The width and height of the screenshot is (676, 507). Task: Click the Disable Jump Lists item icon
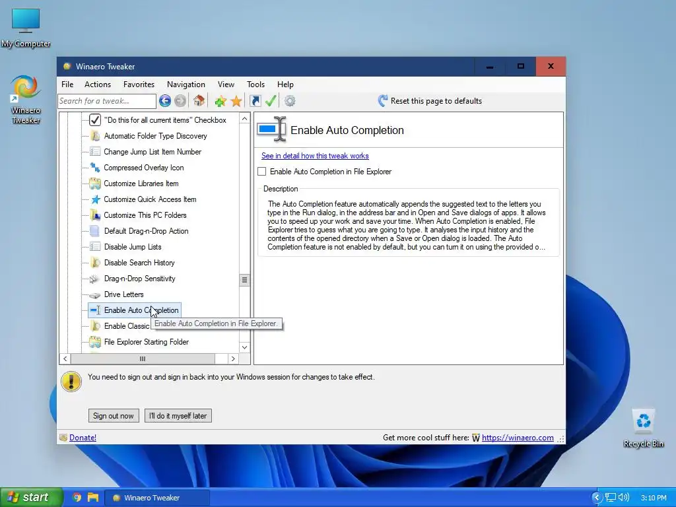click(x=95, y=247)
